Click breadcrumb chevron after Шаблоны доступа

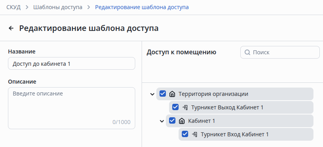tap(89, 8)
